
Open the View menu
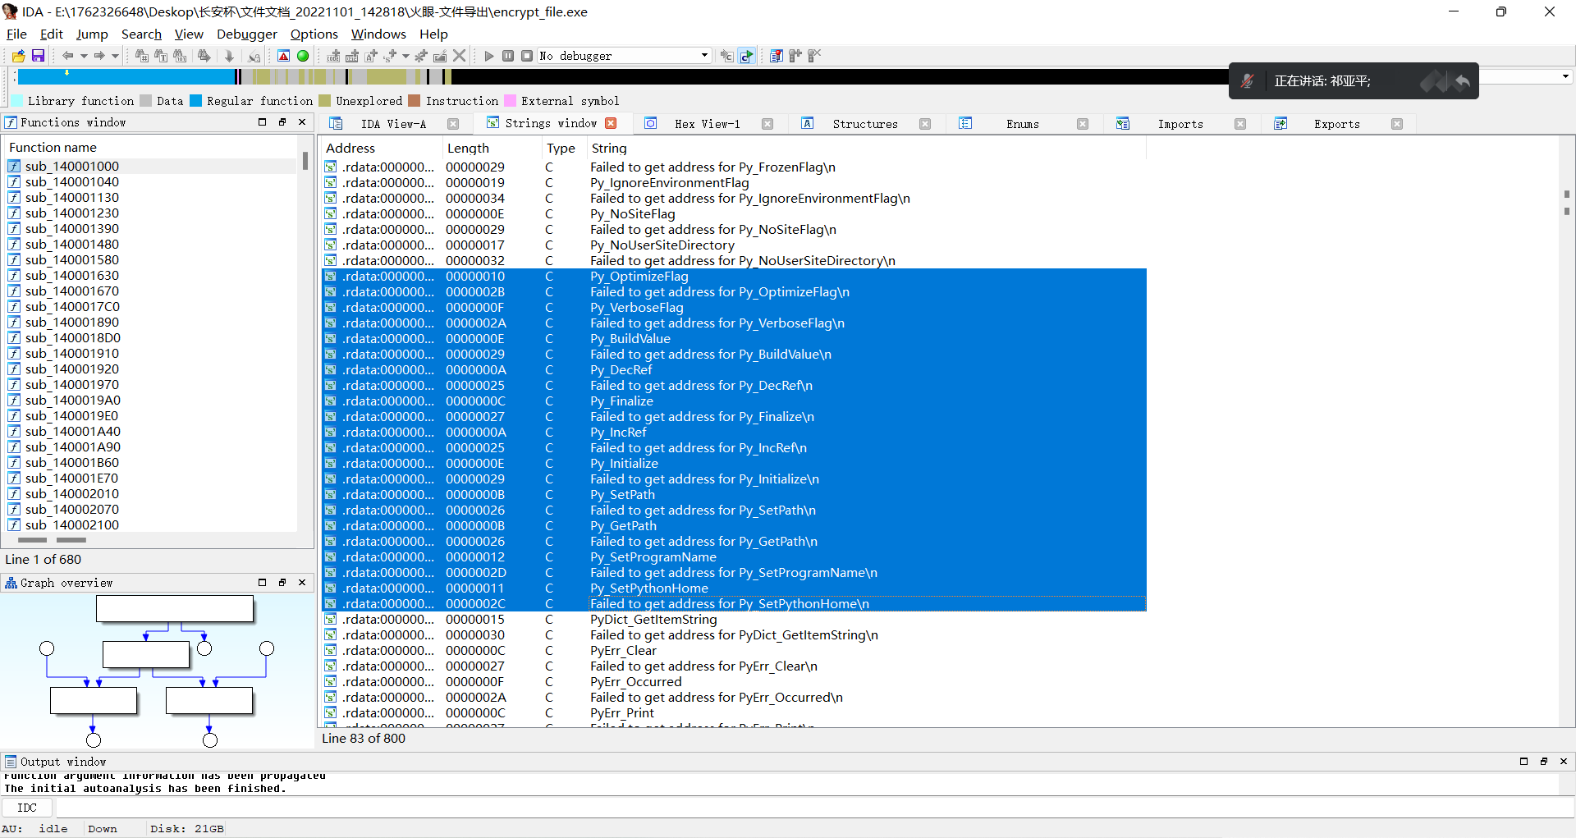(189, 34)
